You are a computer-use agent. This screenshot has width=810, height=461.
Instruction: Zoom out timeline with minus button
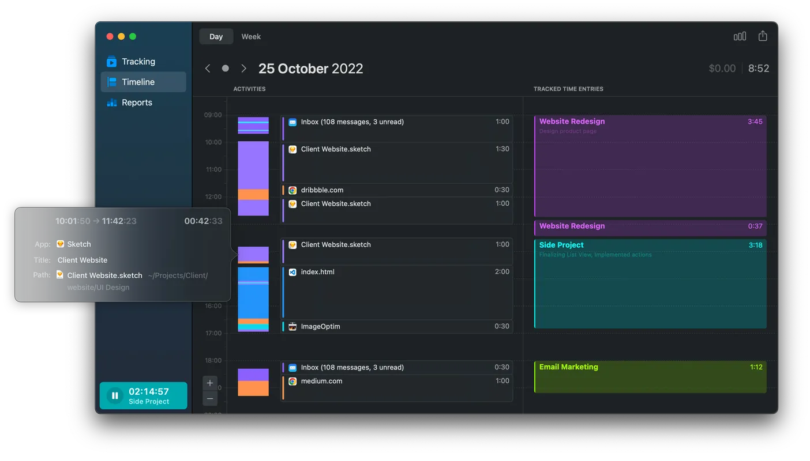(x=210, y=398)
